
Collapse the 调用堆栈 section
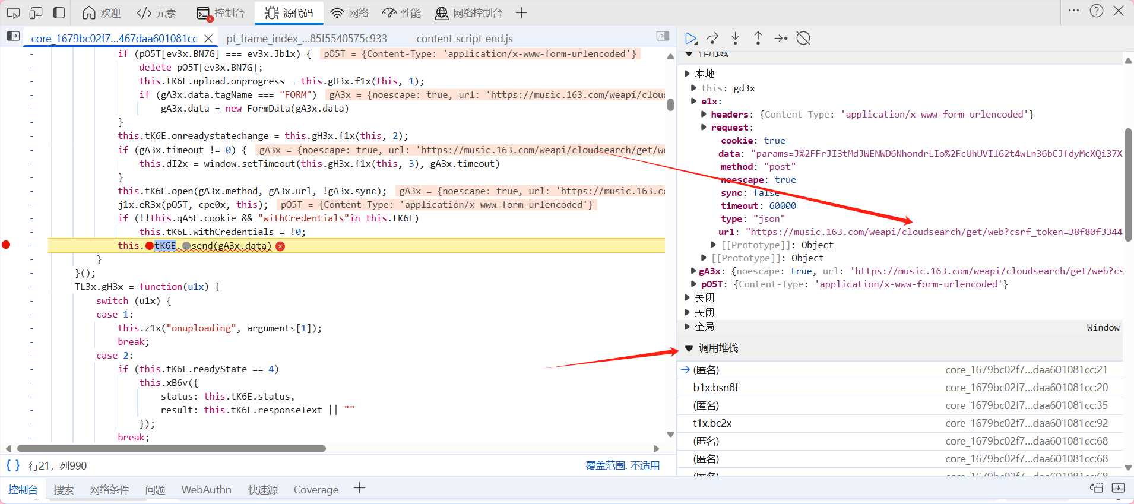(x=689, y=348)
